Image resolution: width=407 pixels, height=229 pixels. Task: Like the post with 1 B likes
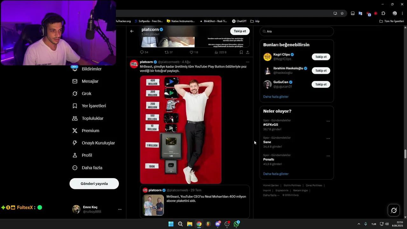click(191, 52)
